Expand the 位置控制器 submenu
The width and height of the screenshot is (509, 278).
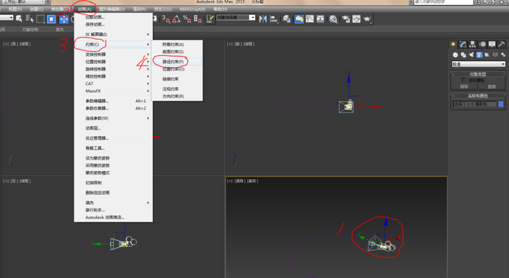113,62
